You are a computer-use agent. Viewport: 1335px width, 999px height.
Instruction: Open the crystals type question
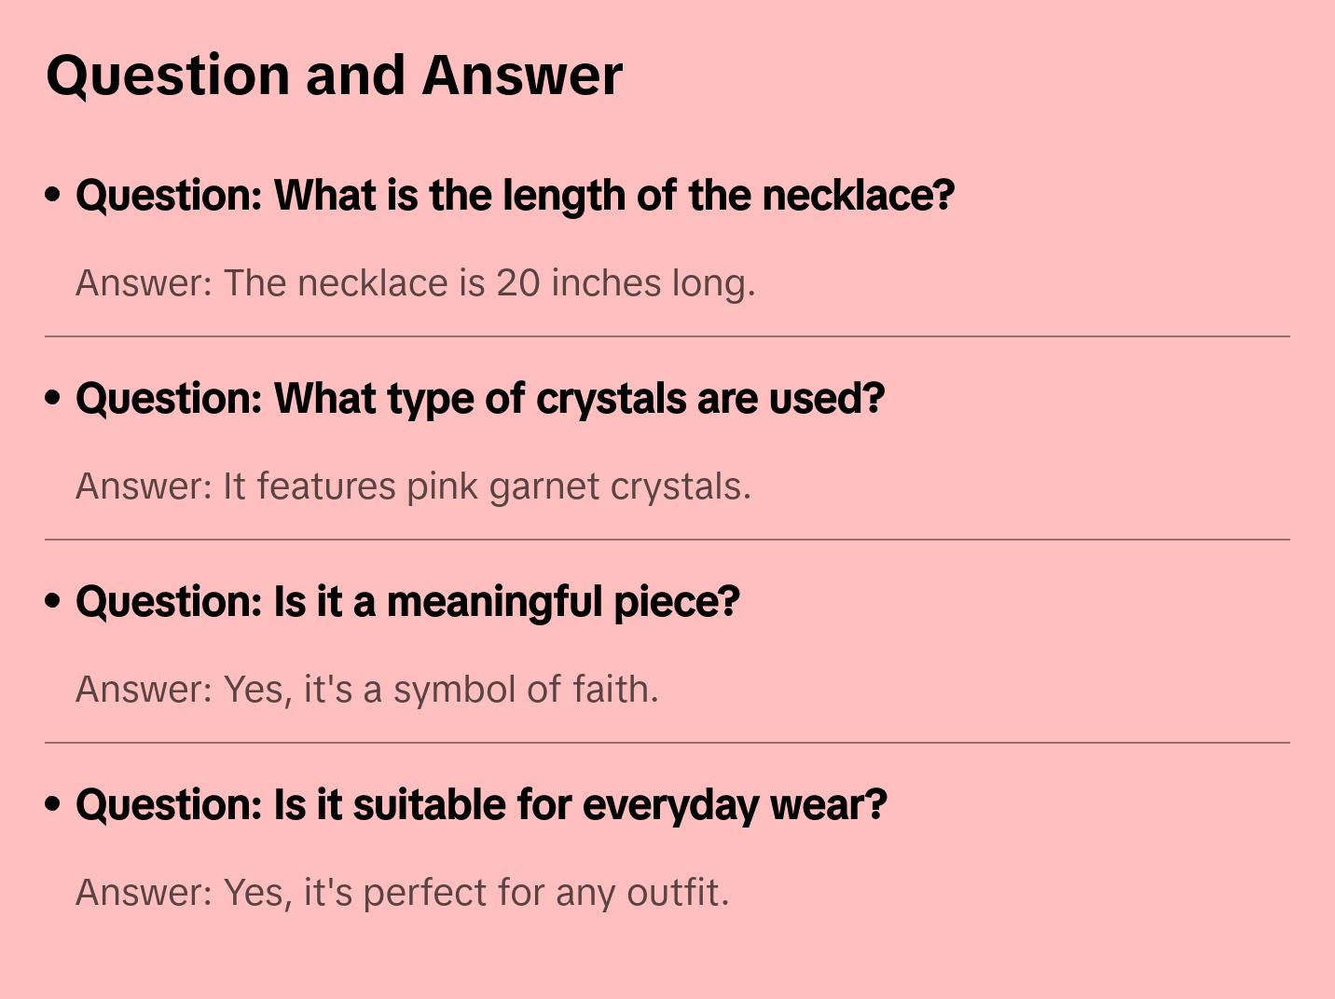pos(479,399)
